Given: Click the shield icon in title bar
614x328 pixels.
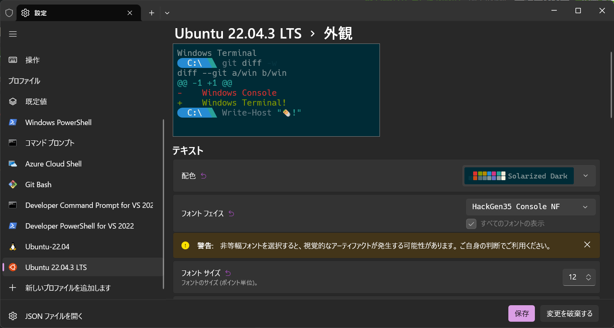Looking at the screenshot, I should click(9, 13).
